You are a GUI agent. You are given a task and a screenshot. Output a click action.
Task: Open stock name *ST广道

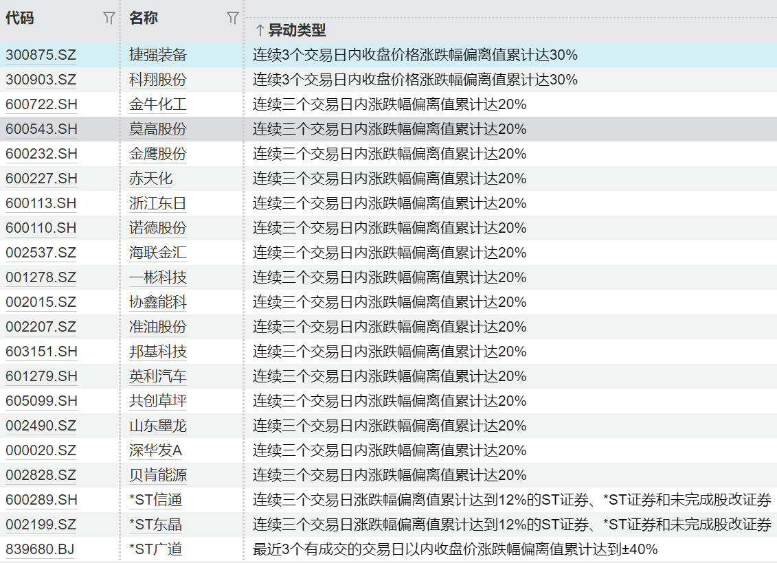(x=155, y=550)
